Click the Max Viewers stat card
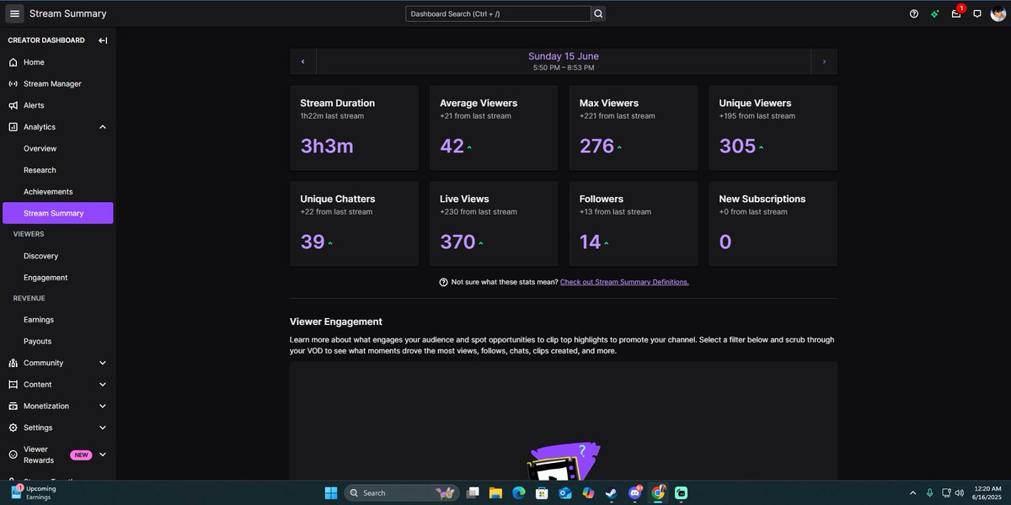Screen dimensions: 1011x505 coord(634,128)
